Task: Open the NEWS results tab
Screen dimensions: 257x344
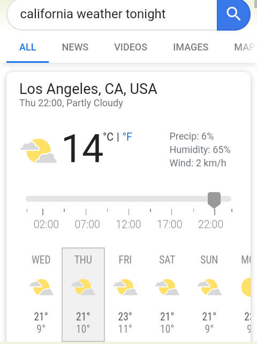Action: point(75,47)
